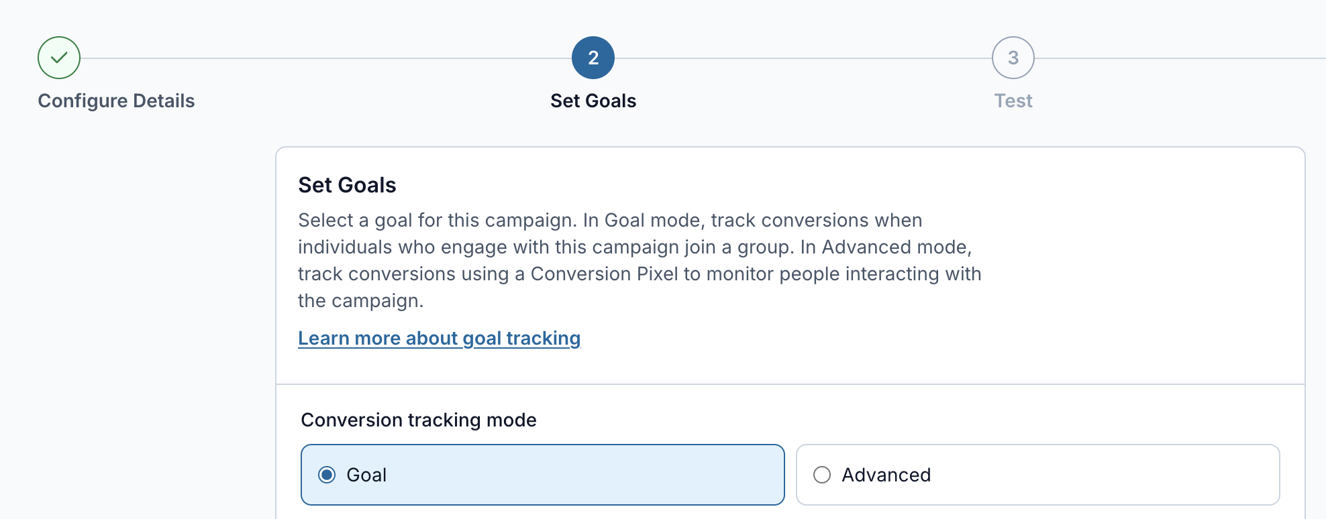Click the green checkmark step icon
1326x519 pixels.
click(59, 58)
